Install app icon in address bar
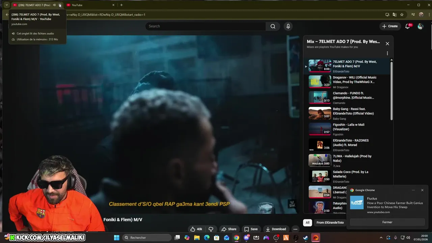This screenshot has width=432, height=243. 387,15
